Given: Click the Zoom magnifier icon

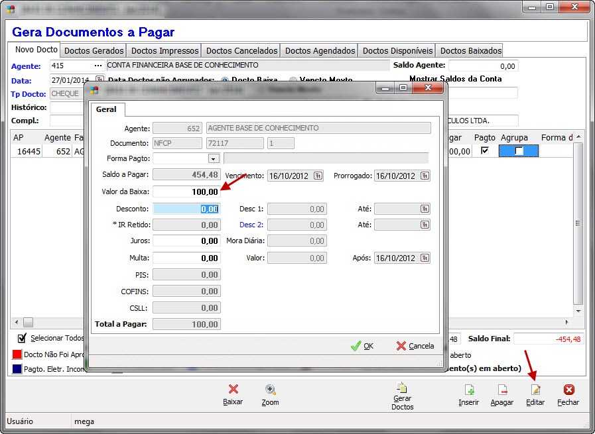Looking at the screenshot, I should coord(270,390).
